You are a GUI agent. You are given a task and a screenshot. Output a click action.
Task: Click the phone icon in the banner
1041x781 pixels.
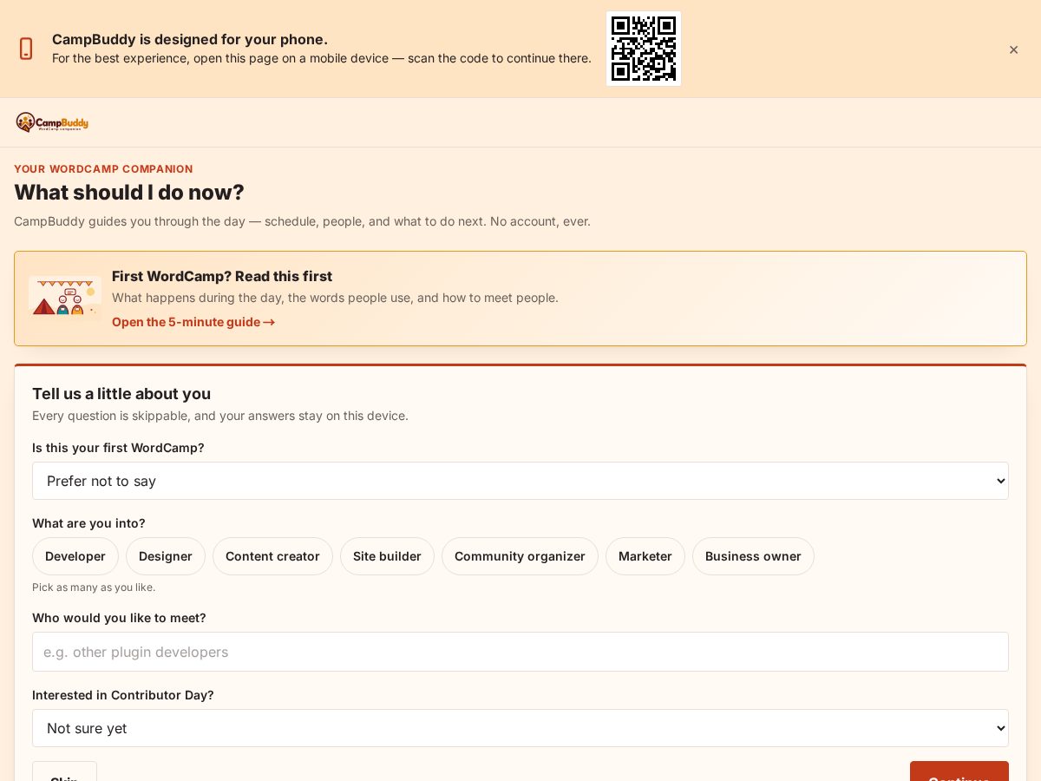(x=26, y=49)
